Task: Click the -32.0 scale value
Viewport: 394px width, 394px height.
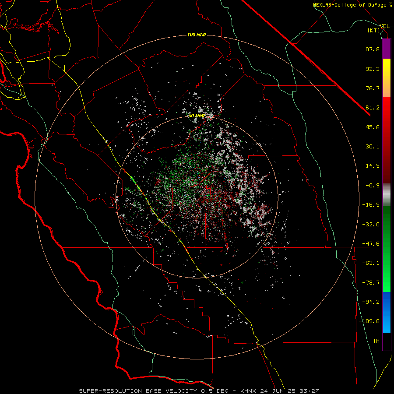Action: [371, 225]
